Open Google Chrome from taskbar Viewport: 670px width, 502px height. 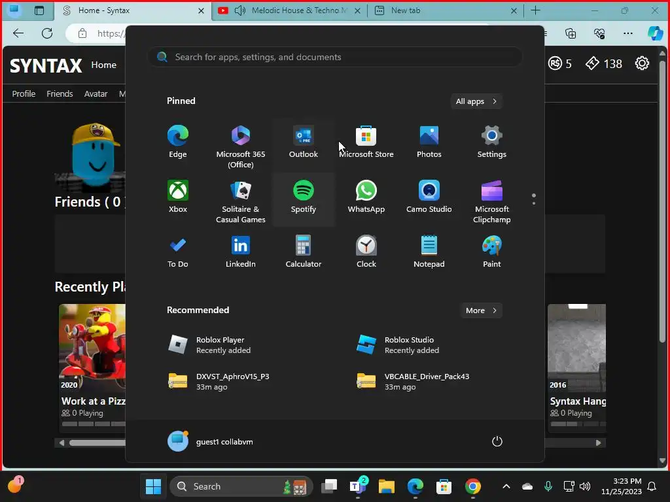coord(472,486)
